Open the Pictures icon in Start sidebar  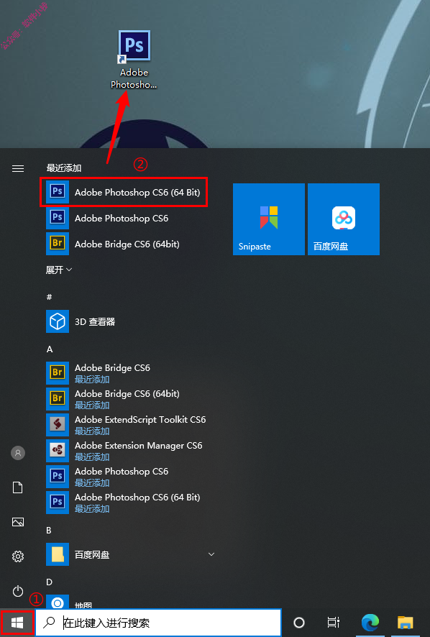(x=18, y=522)
